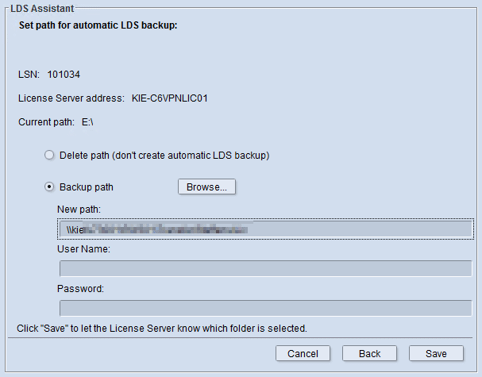
Task: Click the Browse... button
Action: (x=206, y=187)
